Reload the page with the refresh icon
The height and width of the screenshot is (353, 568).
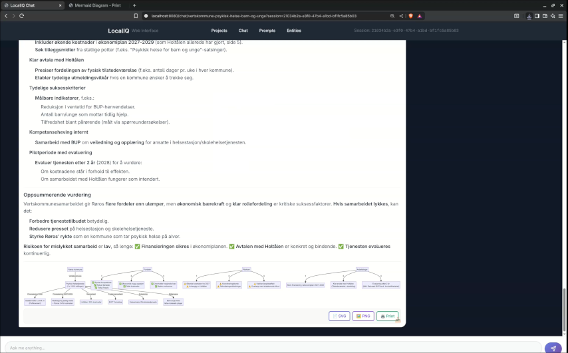pos(22,15)
